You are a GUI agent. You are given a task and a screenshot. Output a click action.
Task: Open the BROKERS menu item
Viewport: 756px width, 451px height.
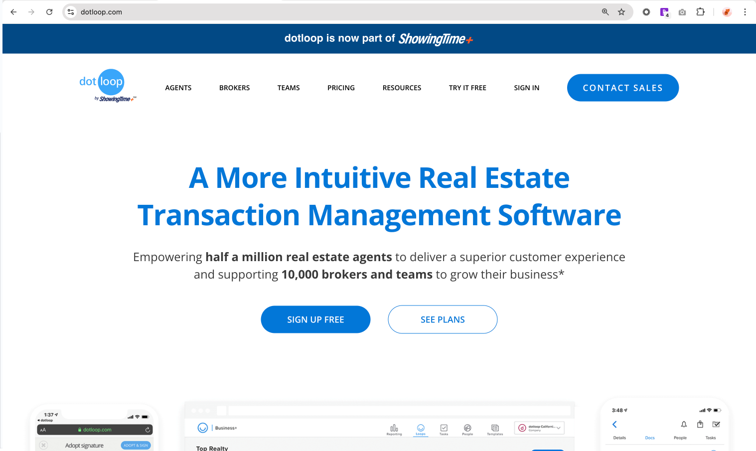[234, 88]
